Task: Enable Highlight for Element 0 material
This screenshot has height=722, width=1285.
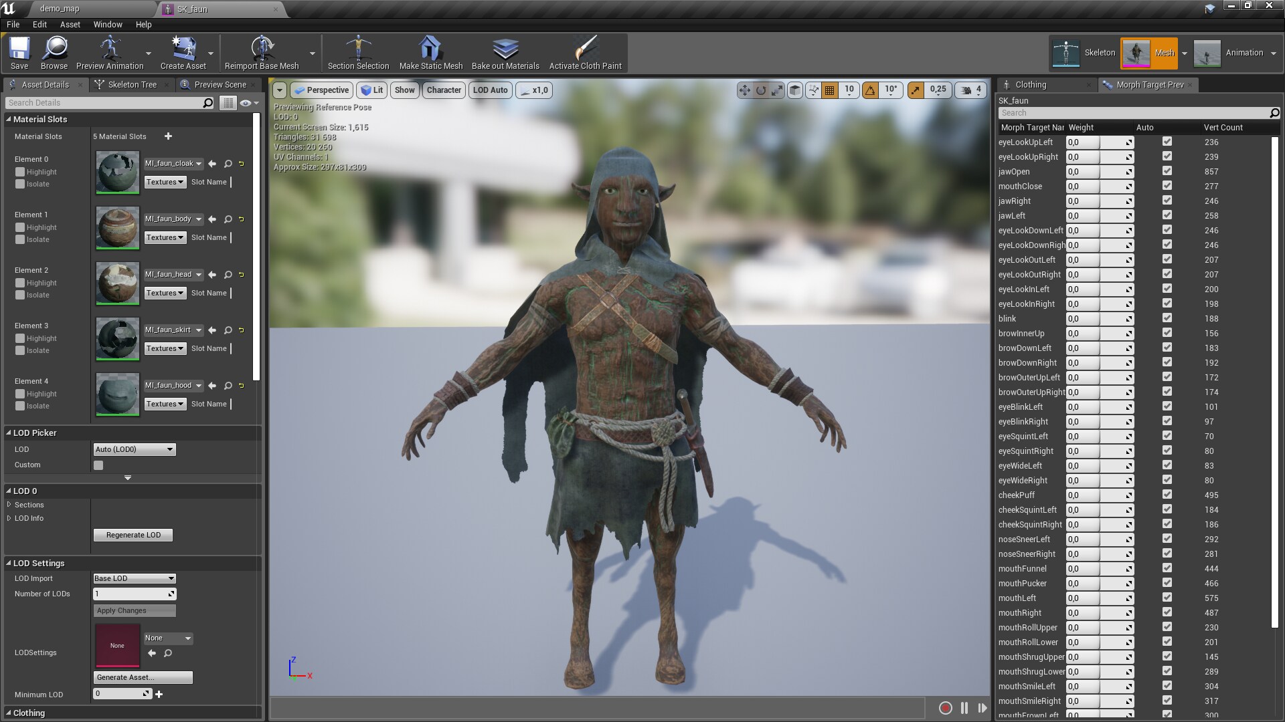Action: click(20, 172)
